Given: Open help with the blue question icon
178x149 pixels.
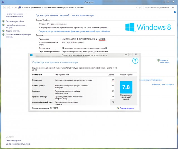Looking at the screenshot, I should click(175, 12).
